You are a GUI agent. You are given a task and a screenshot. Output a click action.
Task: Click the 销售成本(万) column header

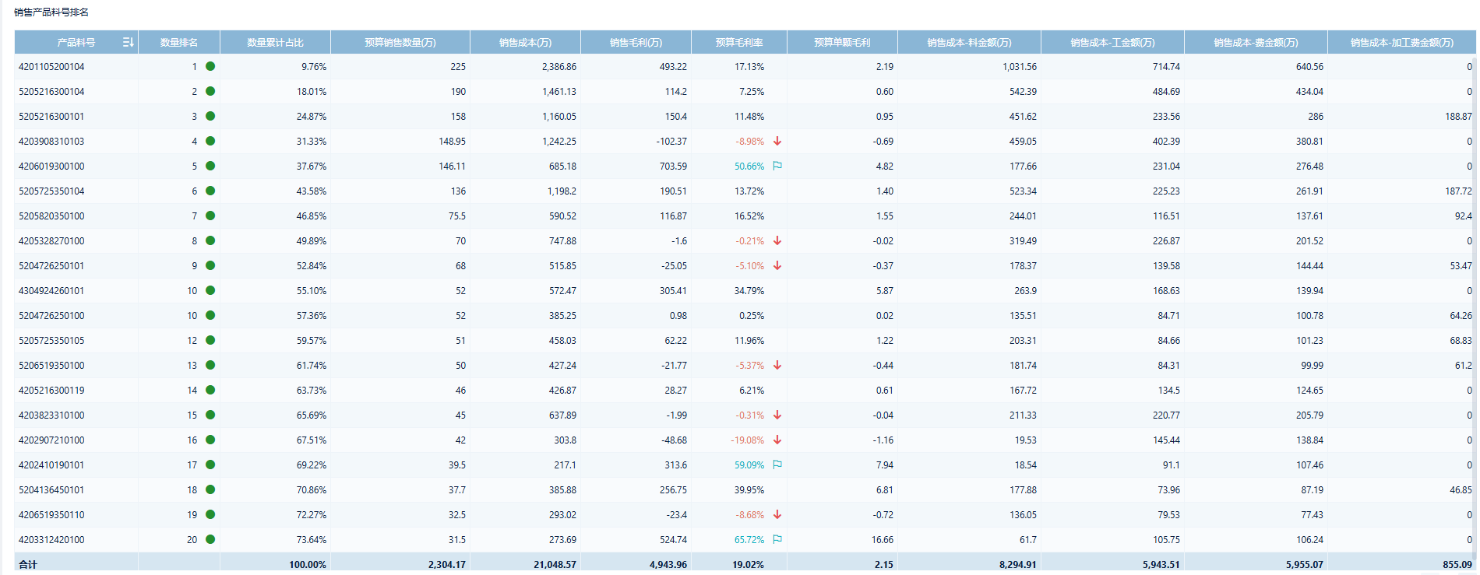coord(525,43)
